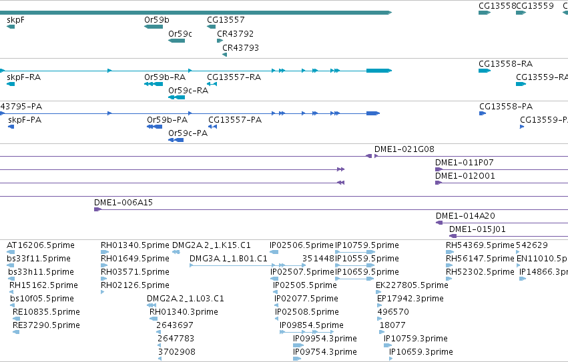
Task: Select BAC clone DME1-014A20
Action: pos(502,223)
